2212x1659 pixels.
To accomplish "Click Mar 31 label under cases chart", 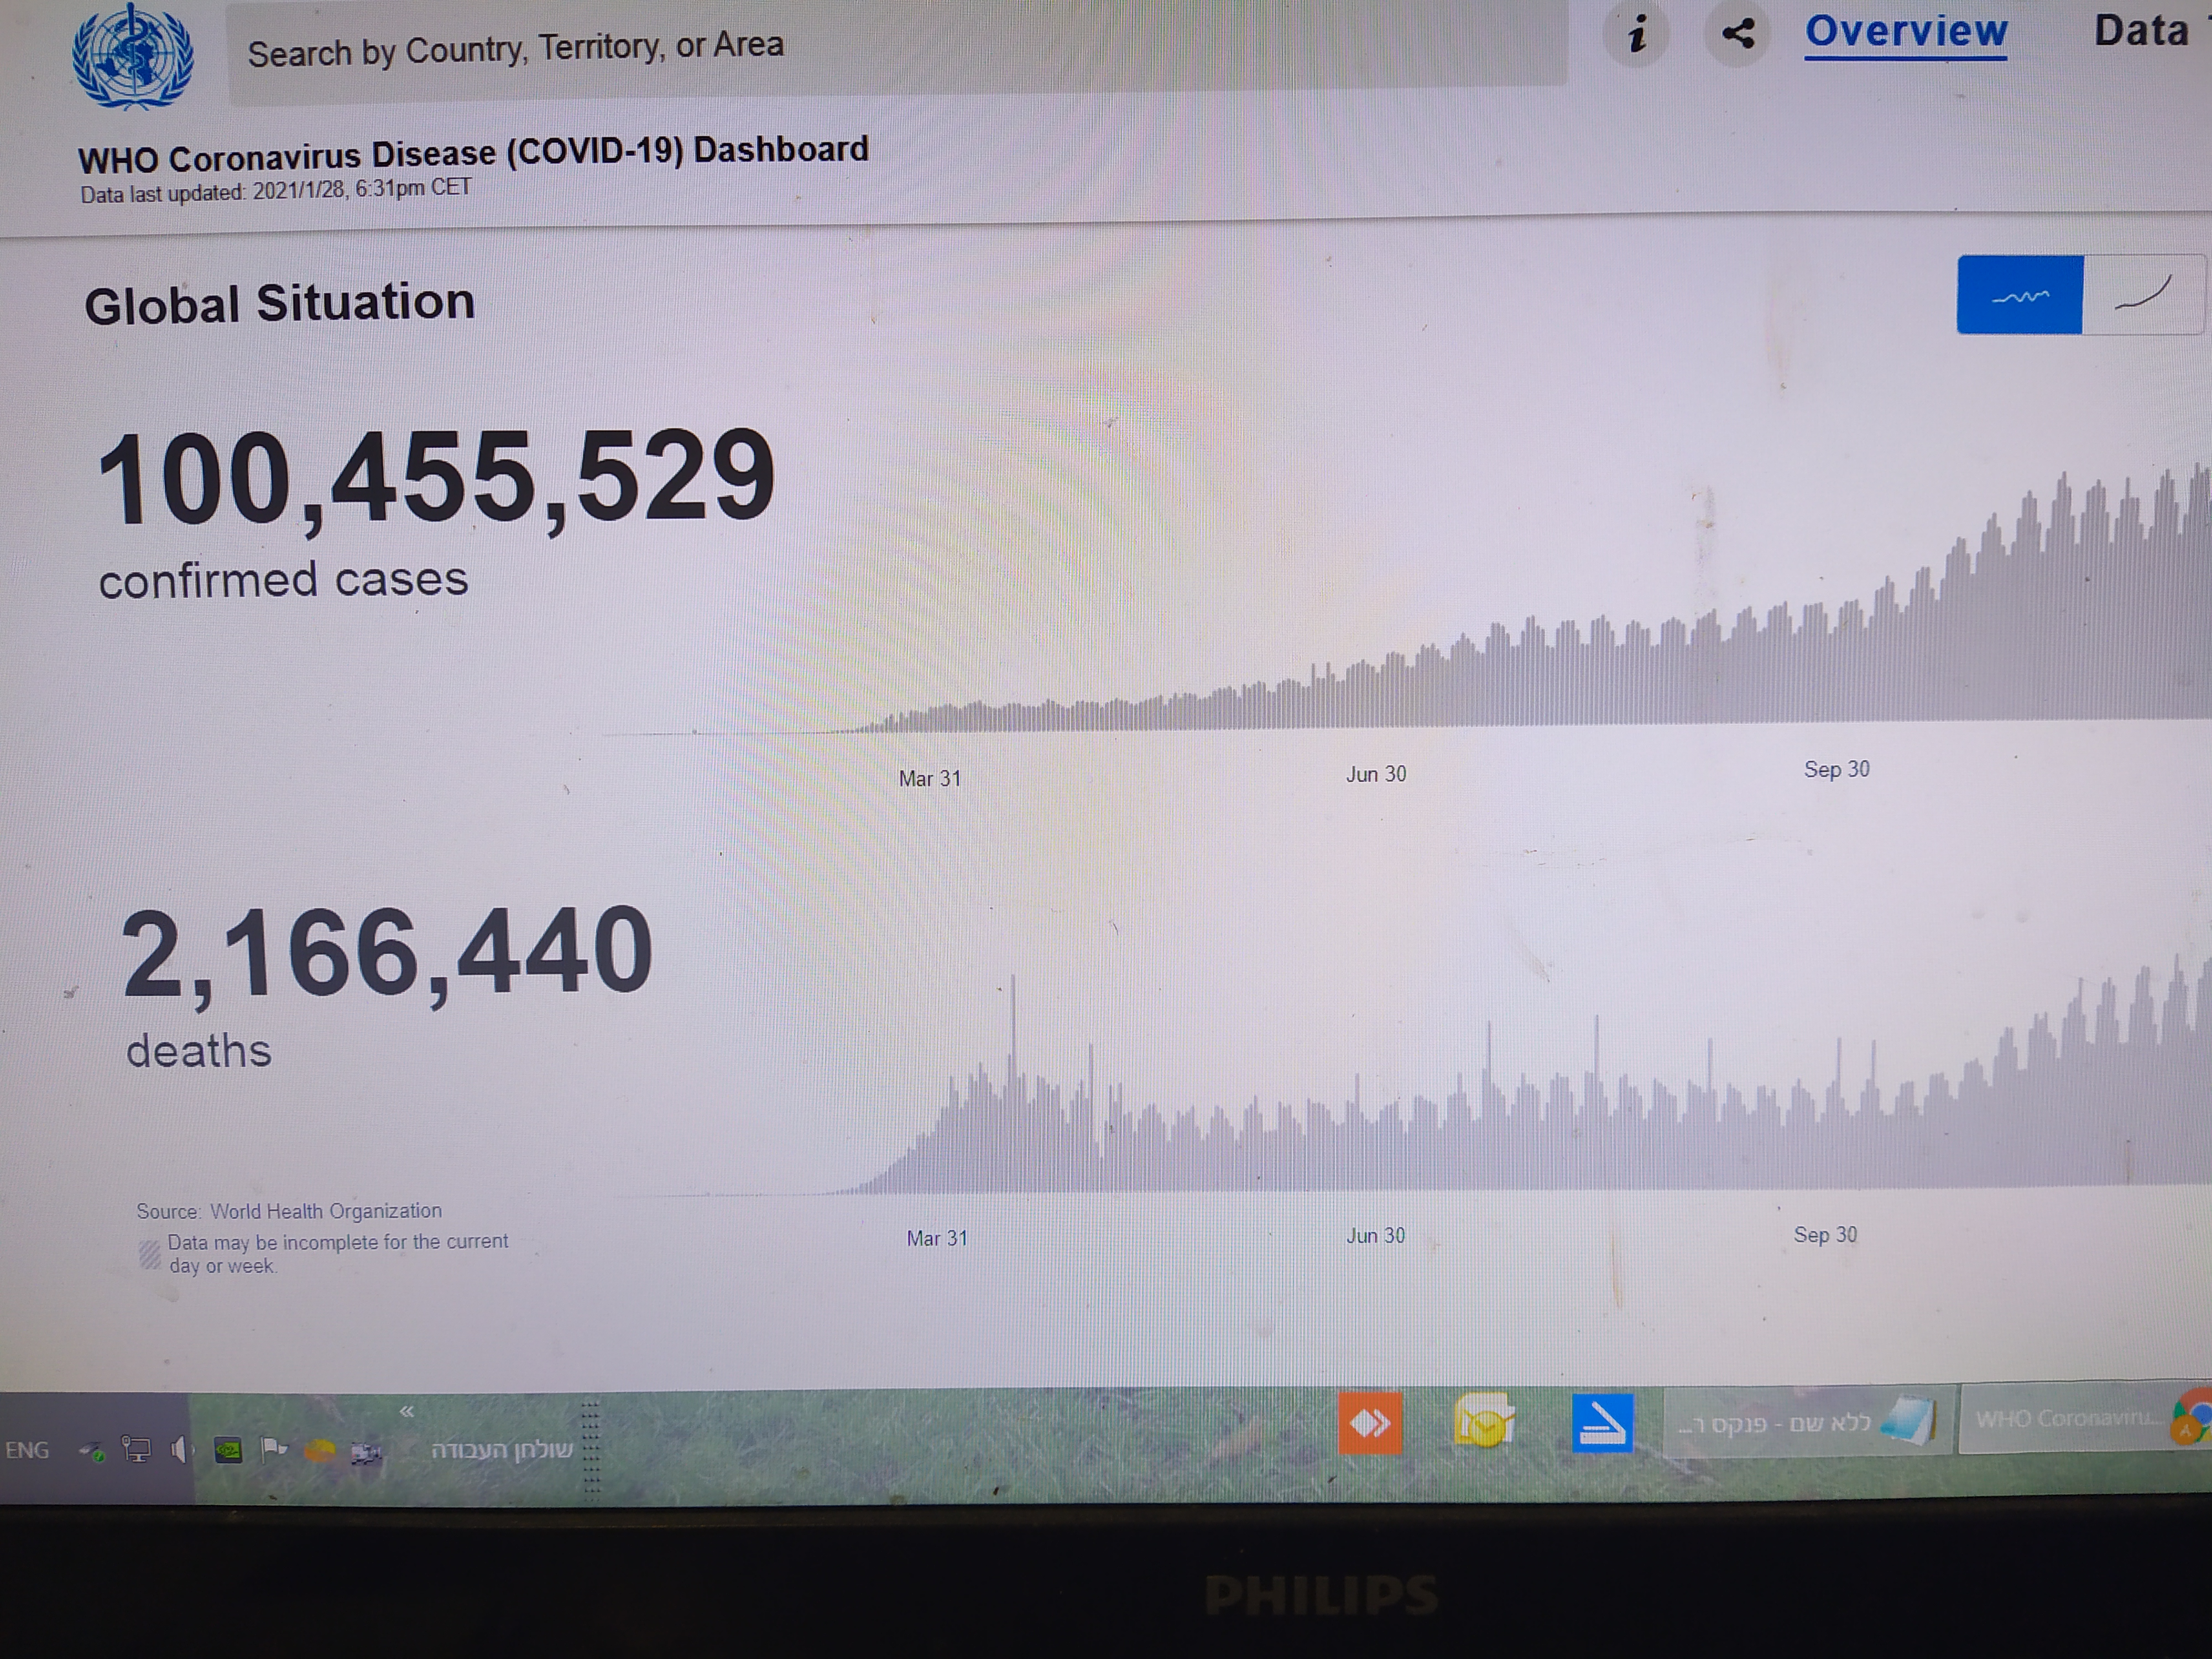I will pyautogui.click(x=929, y=778).
